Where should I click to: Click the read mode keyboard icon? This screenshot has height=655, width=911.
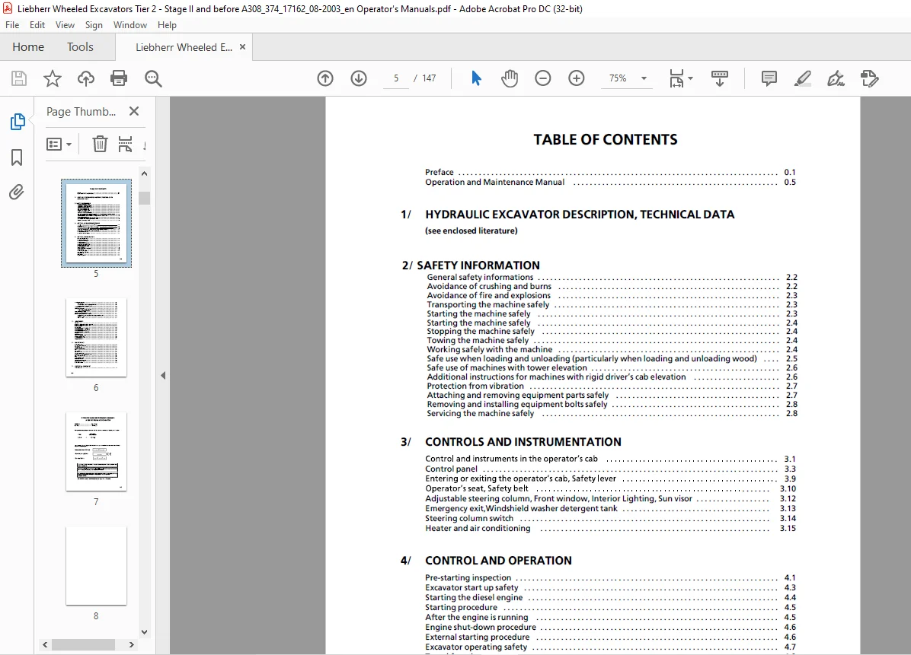click(x=720, y=78)
